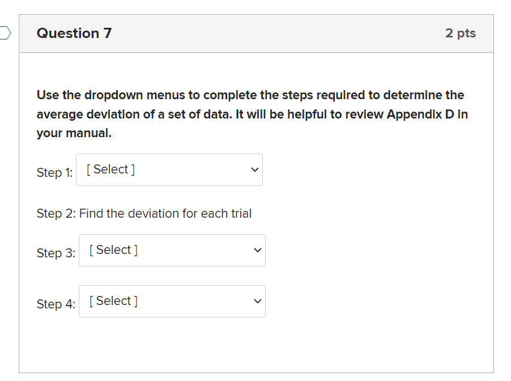
Task: Open the Step 1 [ Select ] menu
Action: (x=169, y=170)
